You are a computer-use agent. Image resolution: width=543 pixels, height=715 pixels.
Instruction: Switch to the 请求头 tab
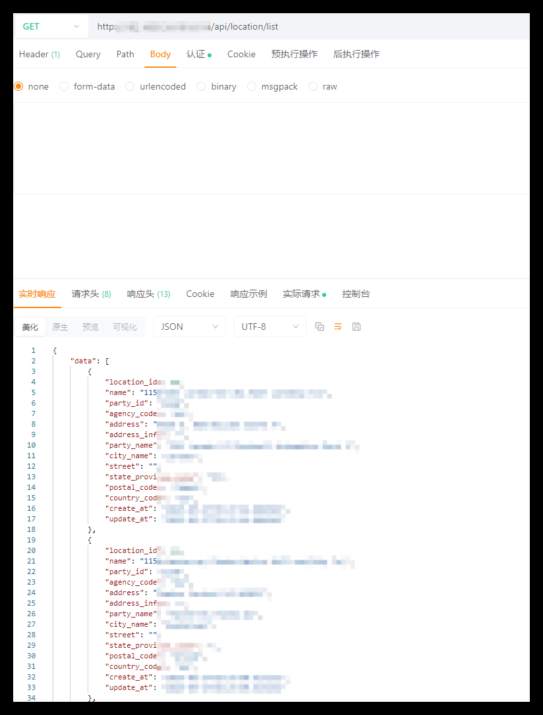point(91,294)
